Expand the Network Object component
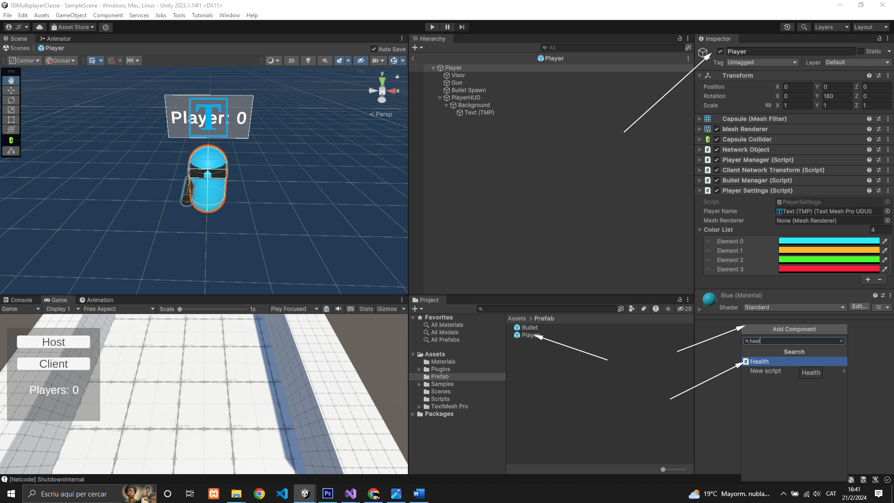The width and height of the screenshot is (894, 503). click(699, 150)
